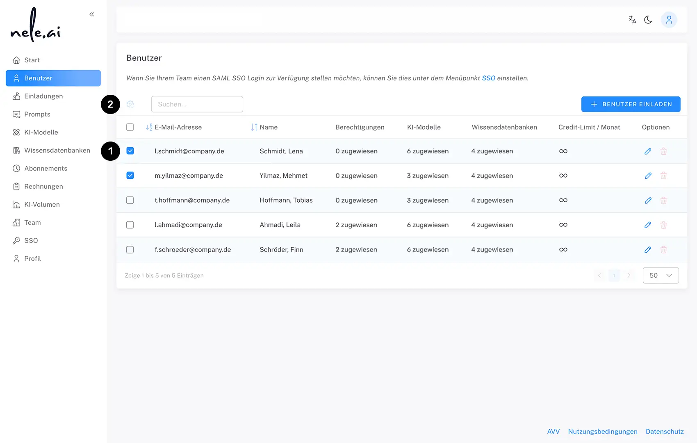Check the checkbox for f.schroeder@company.de
The height and width of the screenshot is (443, 697).
click(x=130, y=249)
